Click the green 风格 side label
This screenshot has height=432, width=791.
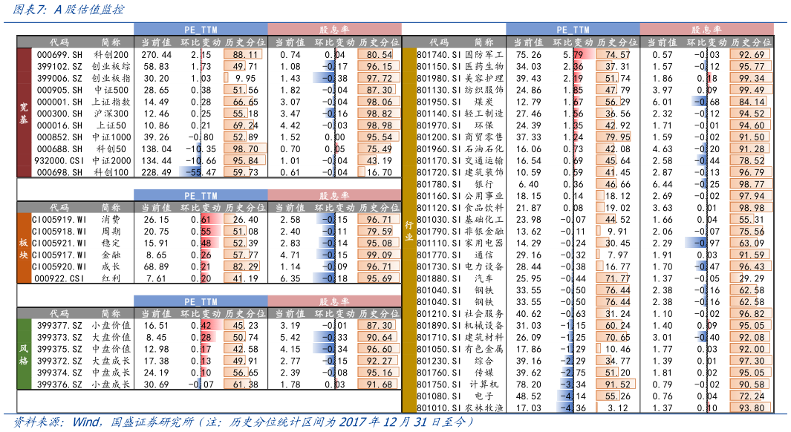click(x=24, y=355)
